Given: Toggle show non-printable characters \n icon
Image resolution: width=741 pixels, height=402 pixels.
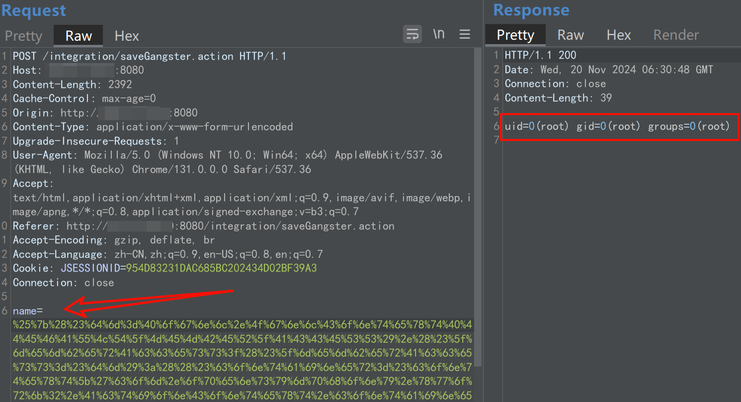Looking at the screenshot, I should [x=438, y=34].
